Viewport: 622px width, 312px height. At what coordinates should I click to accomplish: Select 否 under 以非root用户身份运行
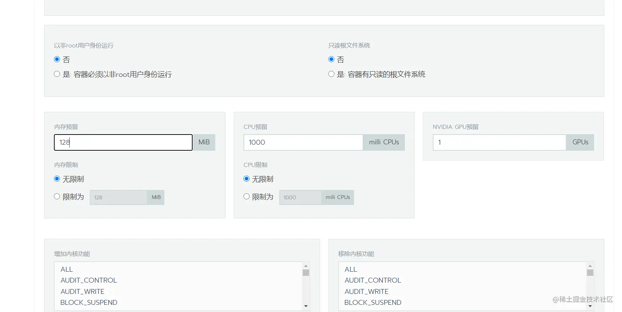[x=57, y=59]
